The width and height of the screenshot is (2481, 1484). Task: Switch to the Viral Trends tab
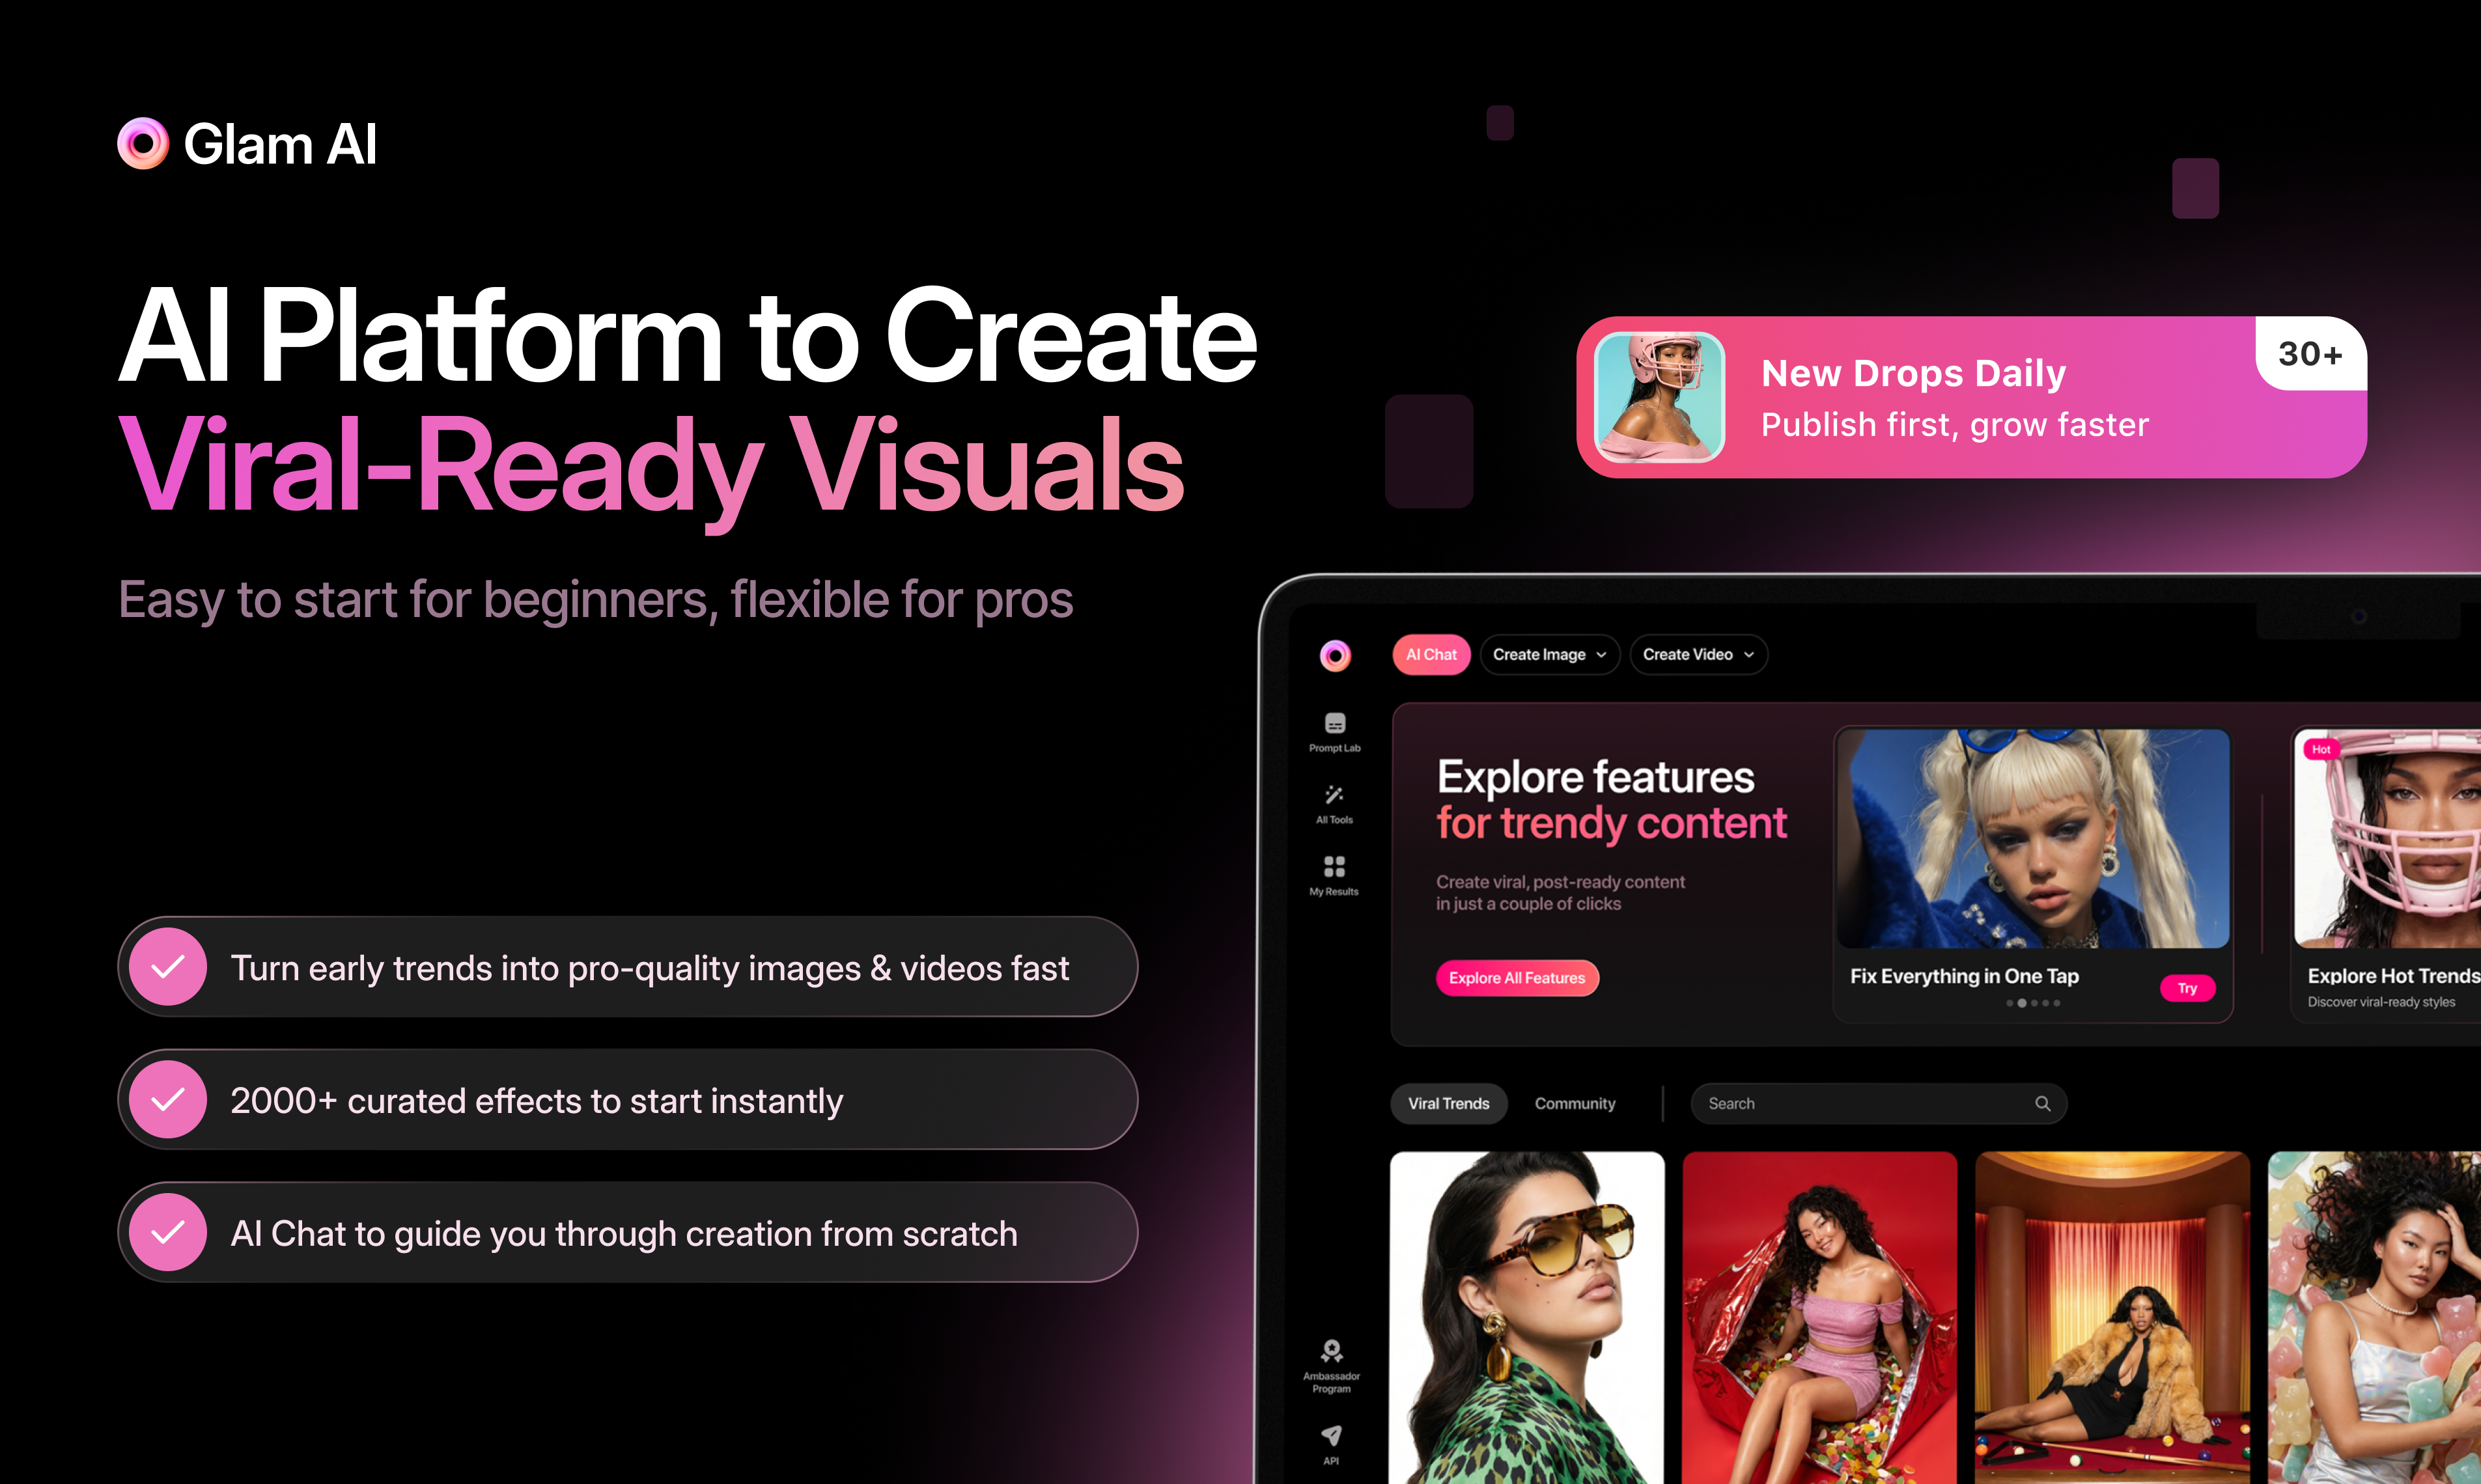[x=1449, y=1103]
